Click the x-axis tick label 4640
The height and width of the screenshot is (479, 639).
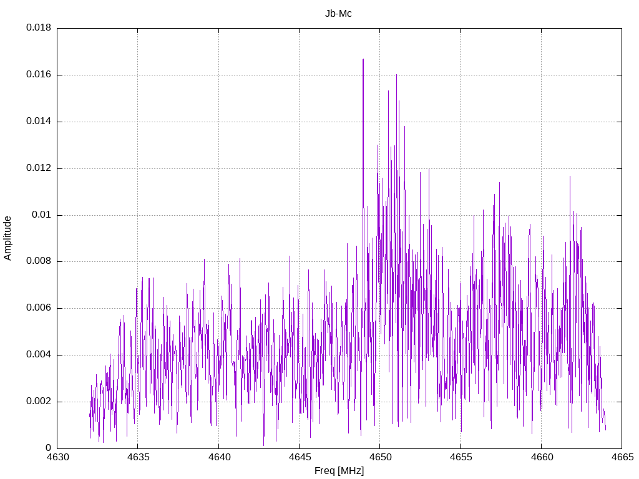click(x=219, y=457)
